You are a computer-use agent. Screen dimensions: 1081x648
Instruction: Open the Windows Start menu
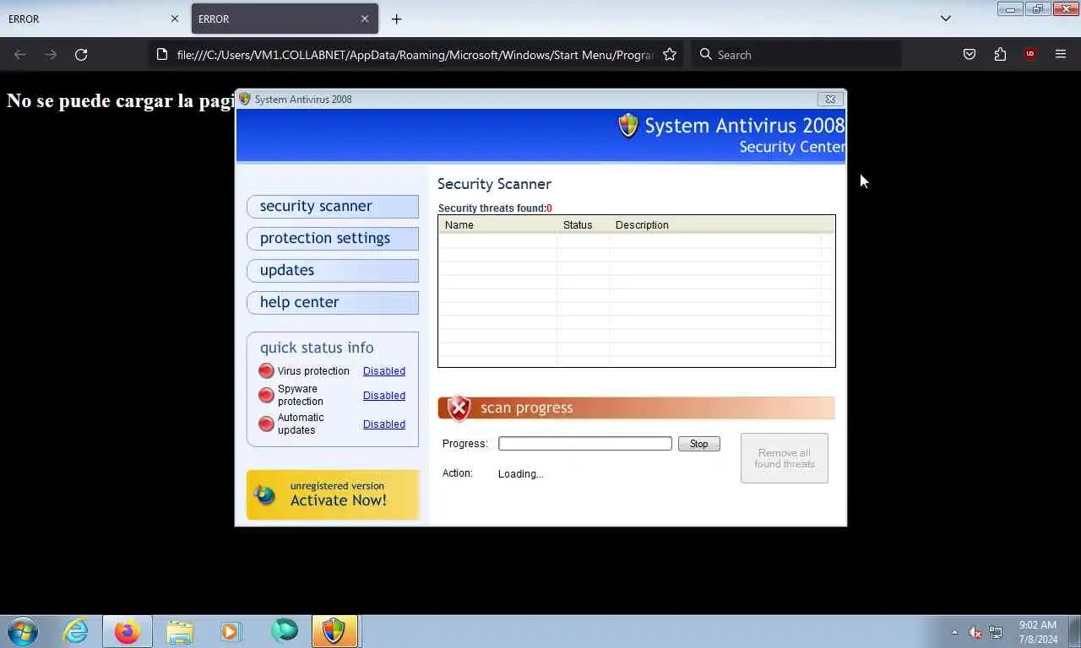coord(22,631)
